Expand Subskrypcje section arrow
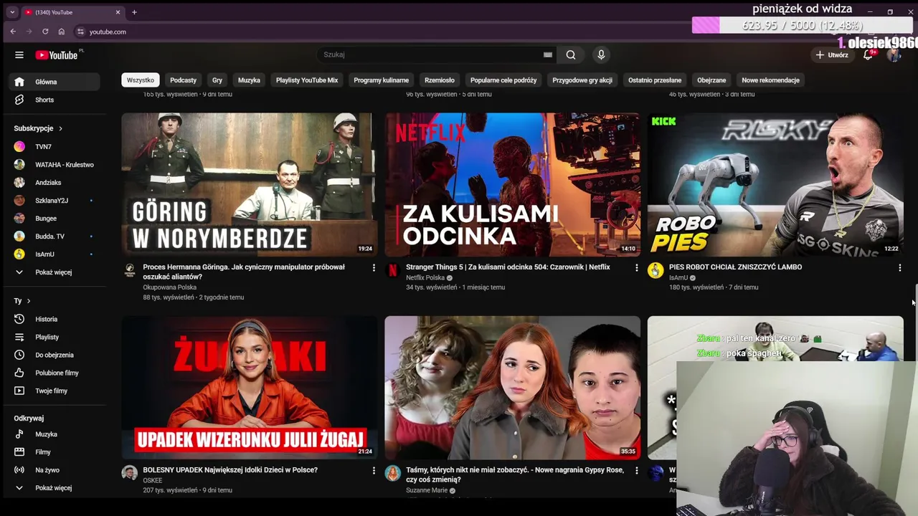Image resolution: width=918 pixels, height=516 pixels. click(60, 128)
